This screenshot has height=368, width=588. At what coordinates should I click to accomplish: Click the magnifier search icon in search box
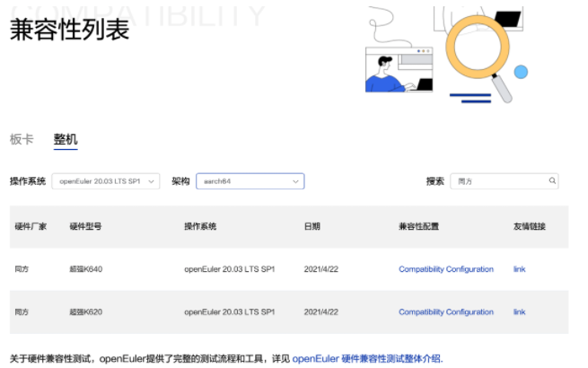click(552, 180)
